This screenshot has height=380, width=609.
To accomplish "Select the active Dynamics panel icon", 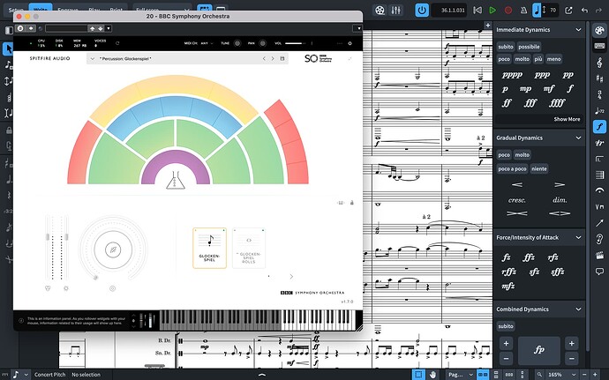I will click(599, 127).
